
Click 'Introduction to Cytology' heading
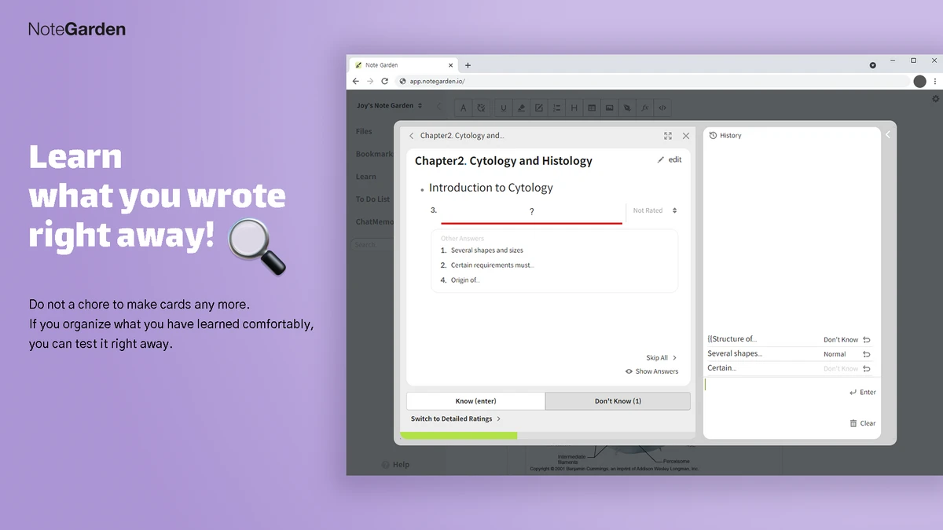pos(491,188)
